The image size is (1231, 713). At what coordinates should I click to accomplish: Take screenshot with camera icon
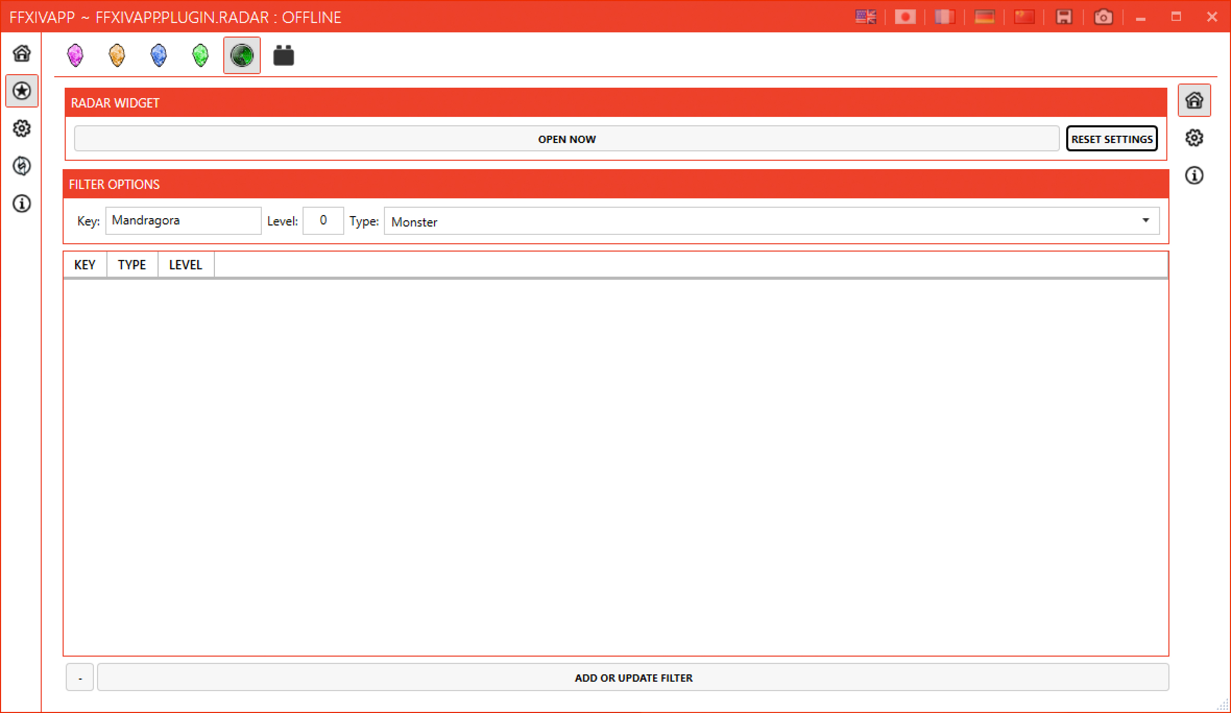1104,17
